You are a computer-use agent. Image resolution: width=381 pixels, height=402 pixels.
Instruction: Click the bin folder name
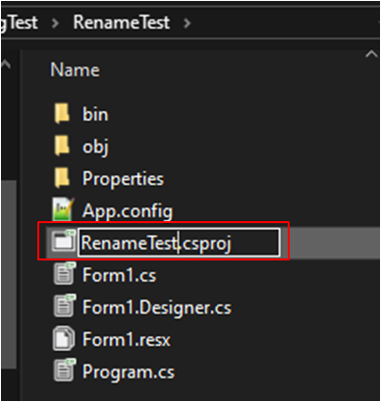[x=95, y=114]
